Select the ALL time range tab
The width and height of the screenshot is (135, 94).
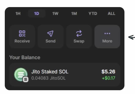coord(112,14)
